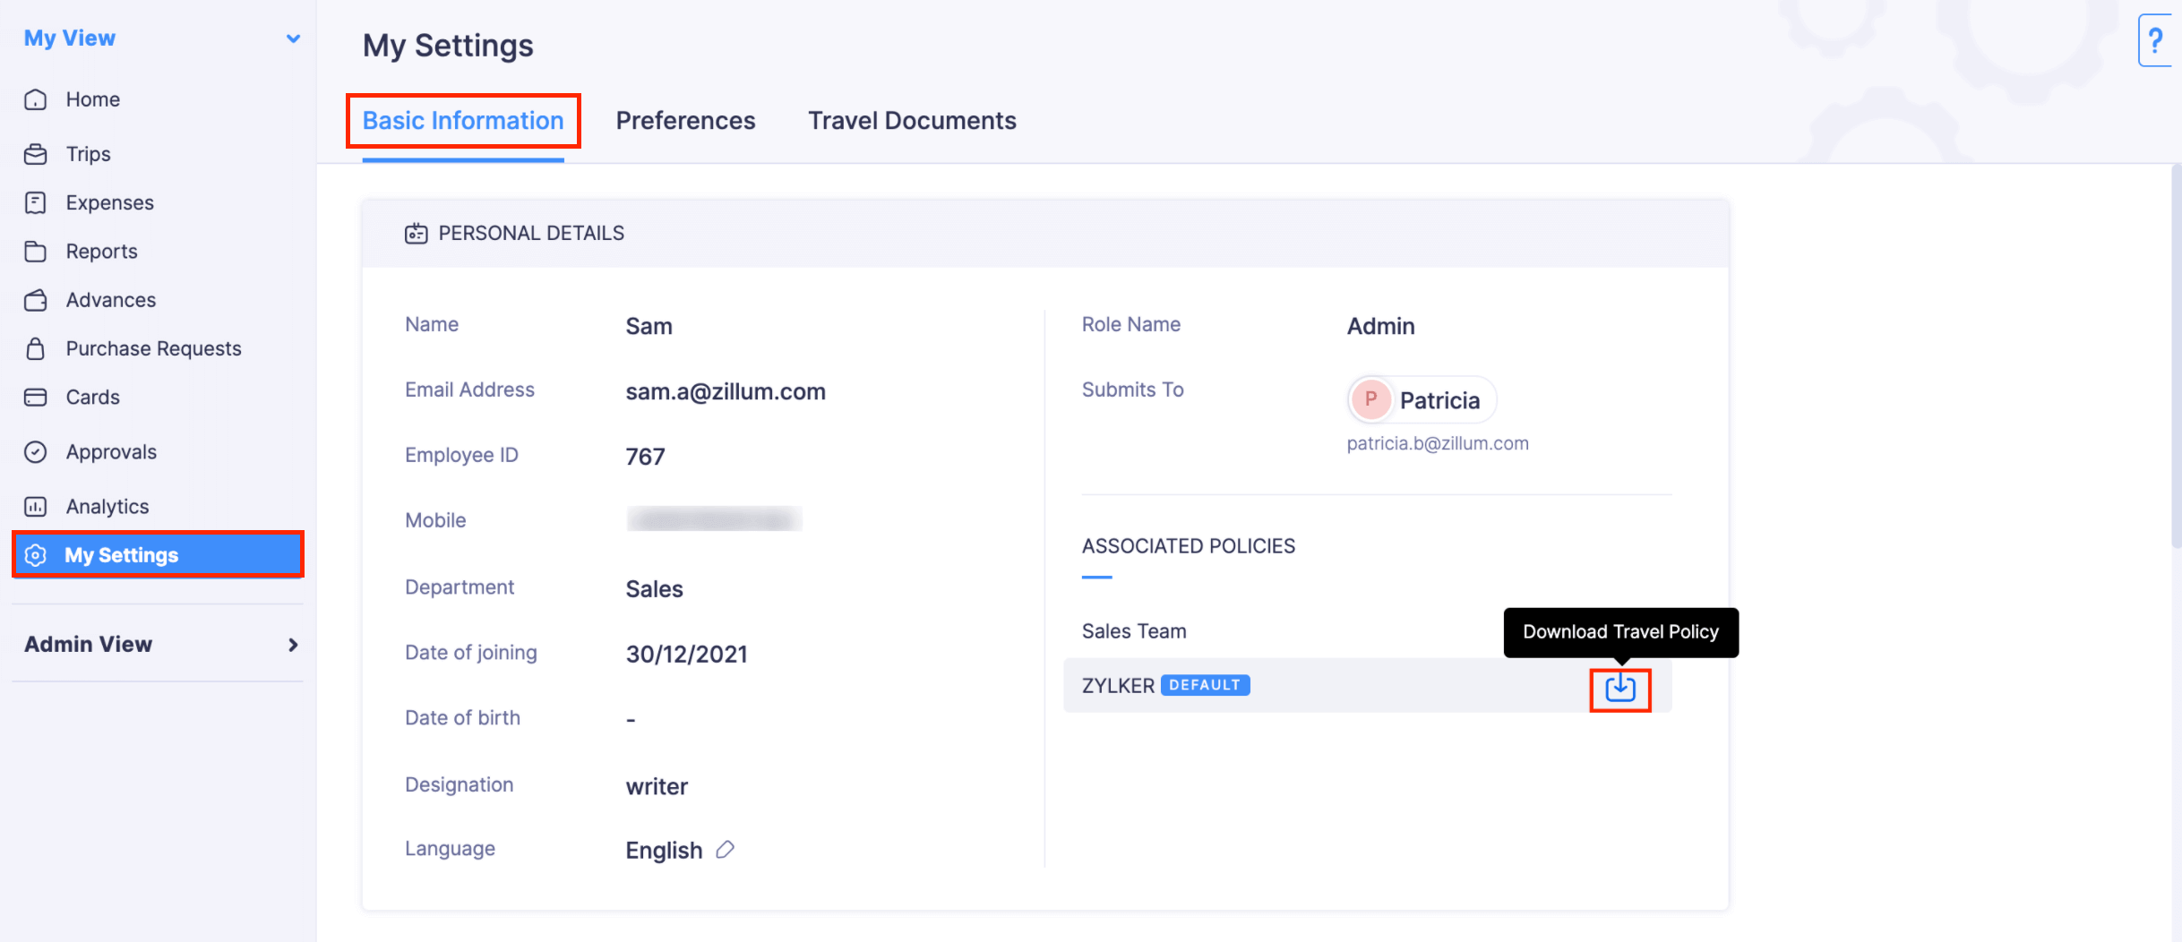
Task: Open the Cards section
Action: 92,397
